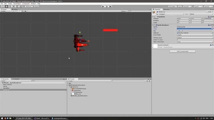Click the color eyedropper icon
This screenshot has height=120, width=214.
coord(213,29)
